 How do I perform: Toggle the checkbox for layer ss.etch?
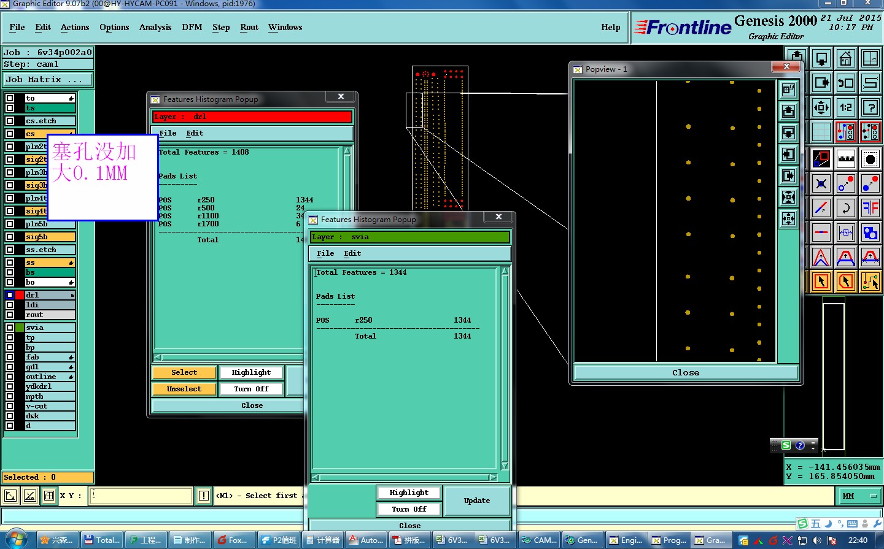(x=10, y=250)
